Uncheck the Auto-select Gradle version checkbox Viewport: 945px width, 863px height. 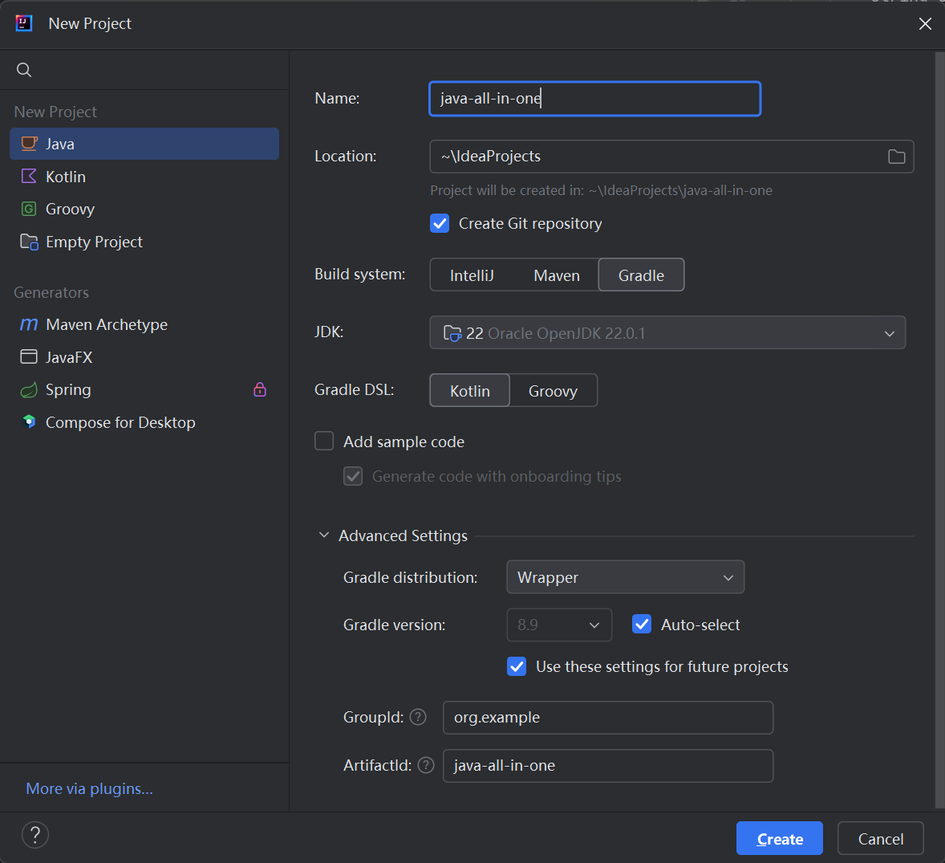(642, 625)
